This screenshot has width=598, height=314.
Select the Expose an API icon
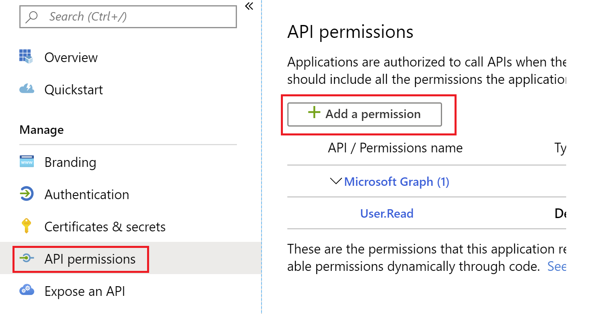pos(26,291)
